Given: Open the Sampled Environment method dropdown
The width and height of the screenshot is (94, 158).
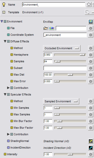Looking at the screenshot, I should click(x=61, y=101).
